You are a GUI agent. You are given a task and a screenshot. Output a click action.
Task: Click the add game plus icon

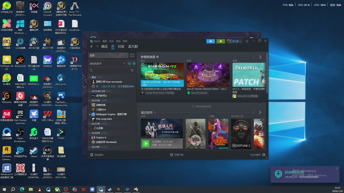point(92,155)
